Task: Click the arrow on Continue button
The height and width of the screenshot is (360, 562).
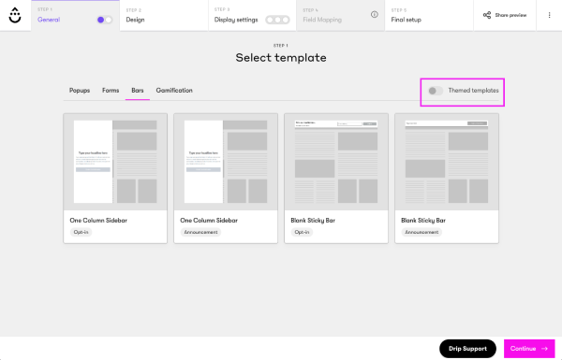Action: pos(545,348)
